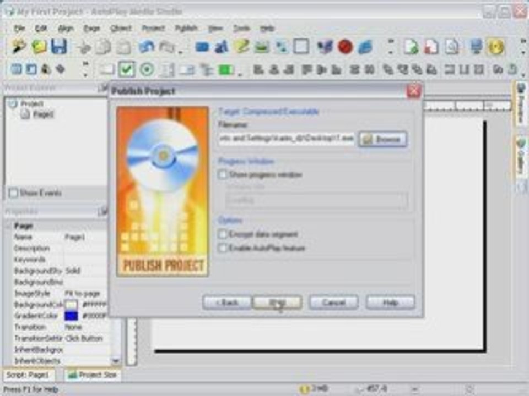Open the Object menu

121,28
